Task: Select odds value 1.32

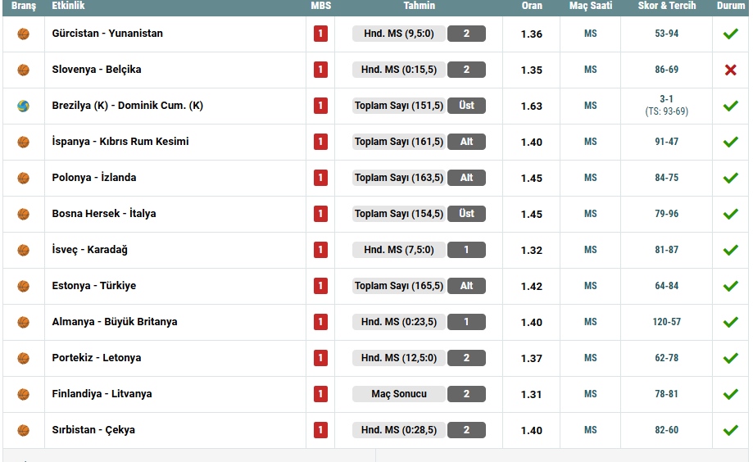Action: (532, 250)
